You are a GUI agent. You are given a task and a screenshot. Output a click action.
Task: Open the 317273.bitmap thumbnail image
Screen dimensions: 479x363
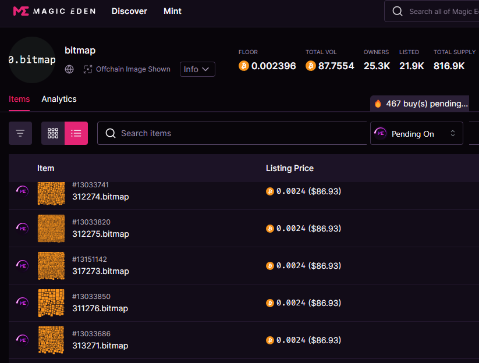click(51, 266)
